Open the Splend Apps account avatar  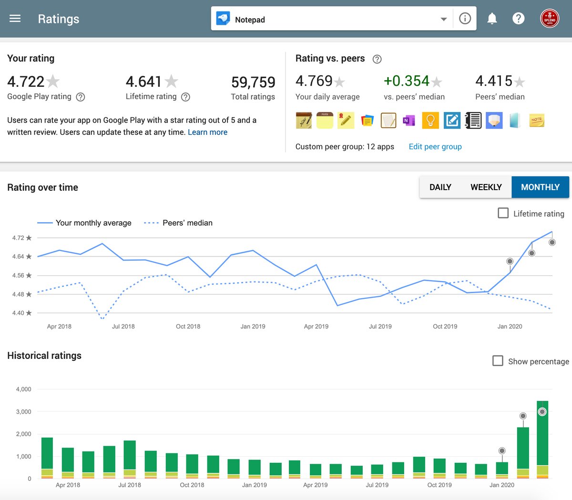click(550, 19)
